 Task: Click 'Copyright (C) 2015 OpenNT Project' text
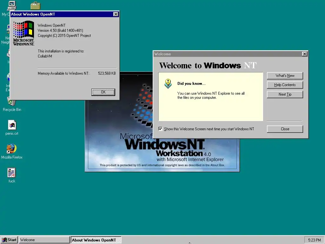tap(64, 36)
